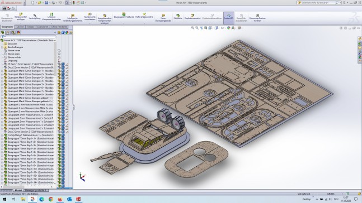Toggle transparency triangle for Querspant Bumper<3> row

tap(67, 78)
